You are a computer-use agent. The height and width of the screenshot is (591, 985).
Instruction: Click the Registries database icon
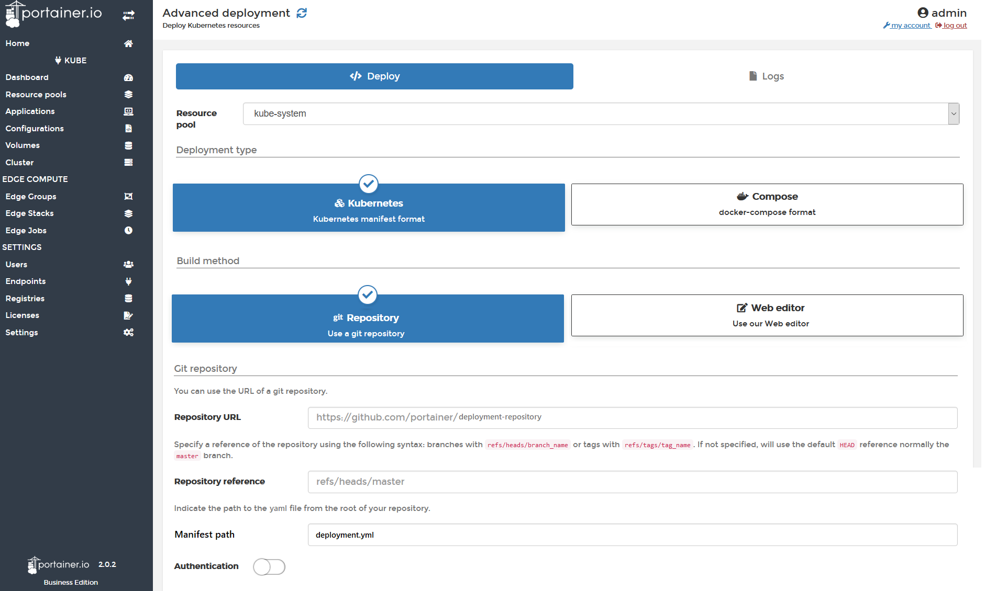click(128, 299)
